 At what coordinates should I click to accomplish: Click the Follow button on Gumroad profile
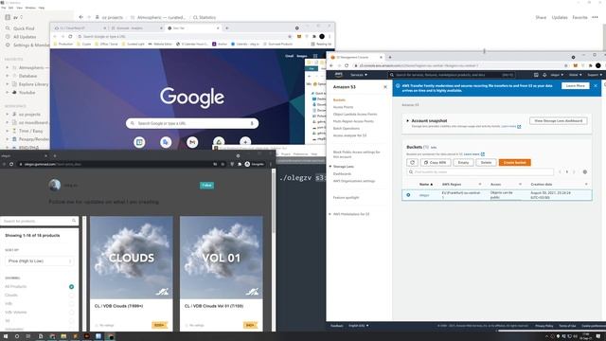[206, 186]
